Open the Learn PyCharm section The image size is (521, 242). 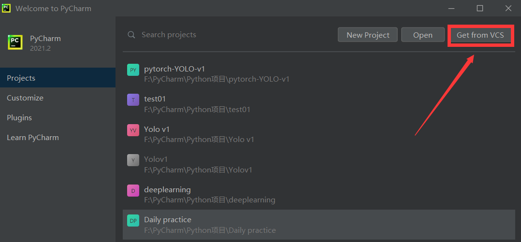pyautogui.click(x=58, y=138)
